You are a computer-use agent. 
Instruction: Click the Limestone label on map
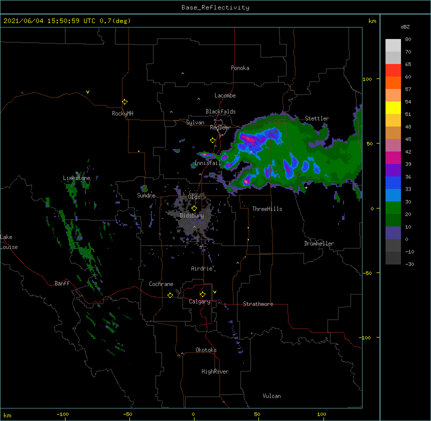[76, 178]
